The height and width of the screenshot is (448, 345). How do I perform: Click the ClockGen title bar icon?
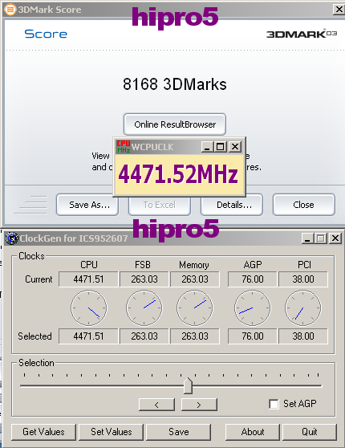point(12,238)
